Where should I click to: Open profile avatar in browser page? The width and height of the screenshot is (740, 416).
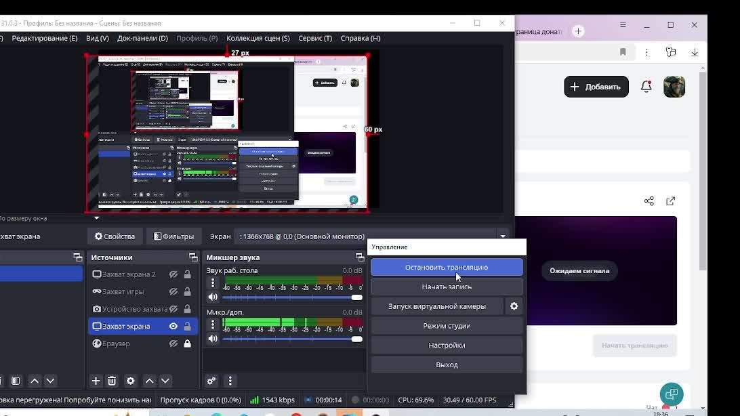674,87
